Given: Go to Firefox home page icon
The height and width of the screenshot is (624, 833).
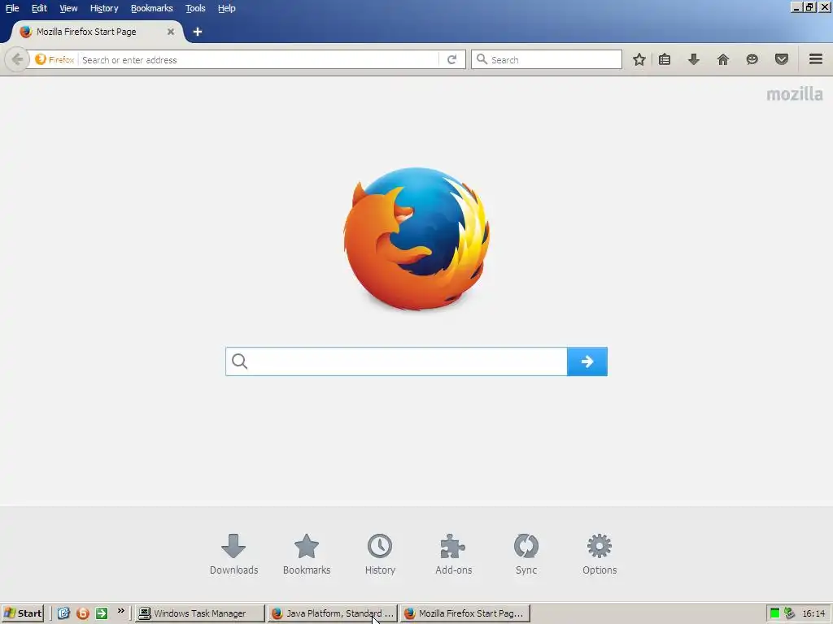Looking at the screenshot, I should click(722, 59).
